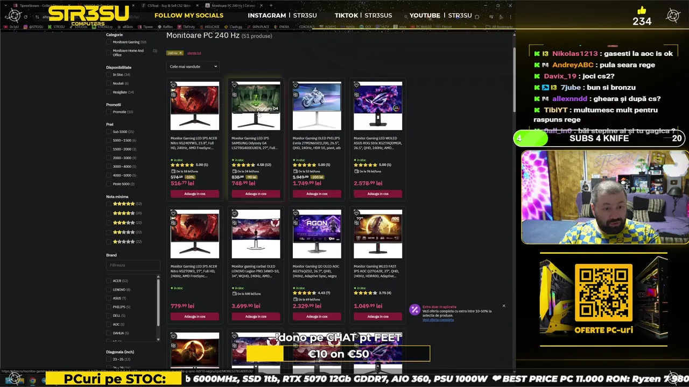Image resolution: width=689 pixels, height=387 pixels.
Task: Check the ACER brand filter
Action: 109,281
